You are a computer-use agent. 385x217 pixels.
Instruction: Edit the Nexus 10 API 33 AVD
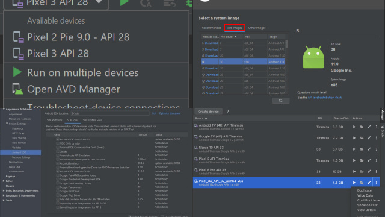coord(369,149)
